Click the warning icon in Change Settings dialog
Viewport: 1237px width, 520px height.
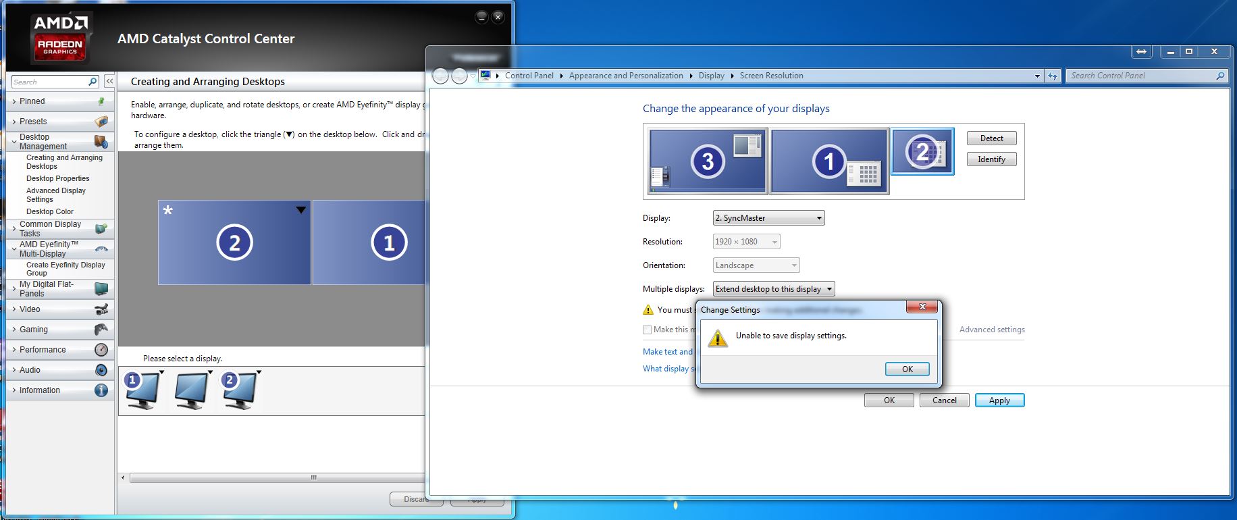717,338
